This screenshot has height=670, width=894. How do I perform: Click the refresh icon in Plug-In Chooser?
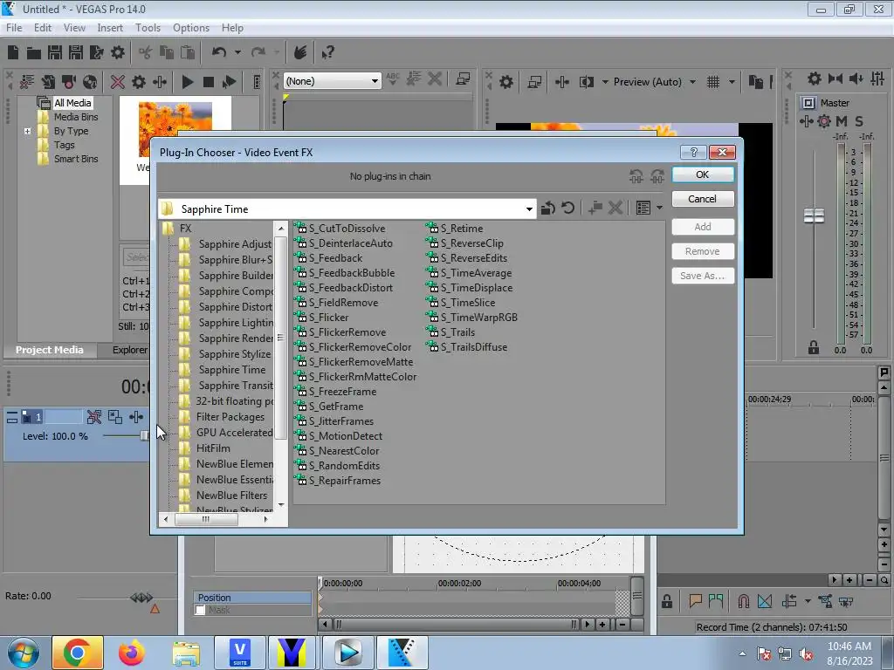[567, 208]
